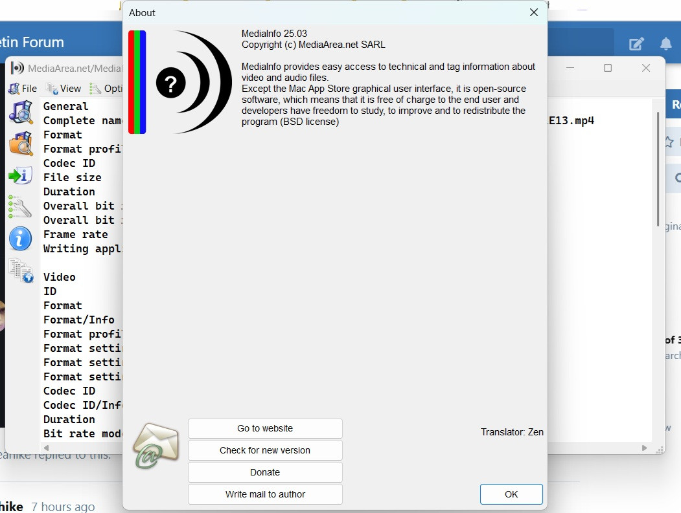Minimize the MediaInfo main window

click(x=570, y=68)
